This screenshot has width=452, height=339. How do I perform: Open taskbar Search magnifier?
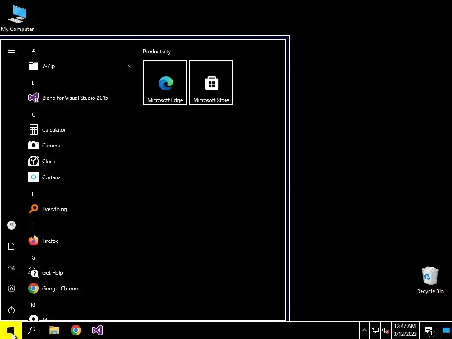tap(32, 330)
